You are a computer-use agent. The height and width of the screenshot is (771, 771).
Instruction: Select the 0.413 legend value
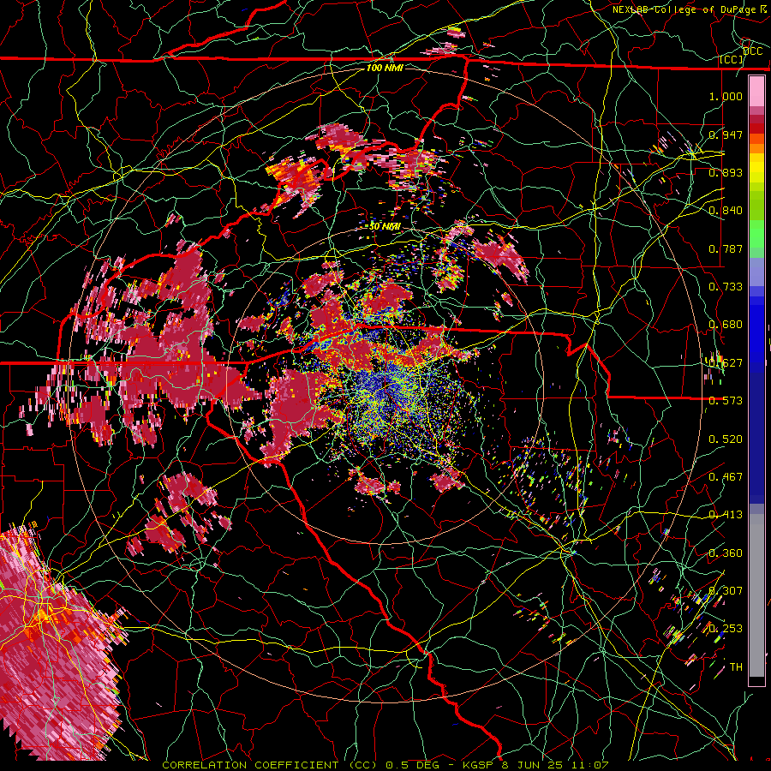pyautogui.click(x=726, y=515)
